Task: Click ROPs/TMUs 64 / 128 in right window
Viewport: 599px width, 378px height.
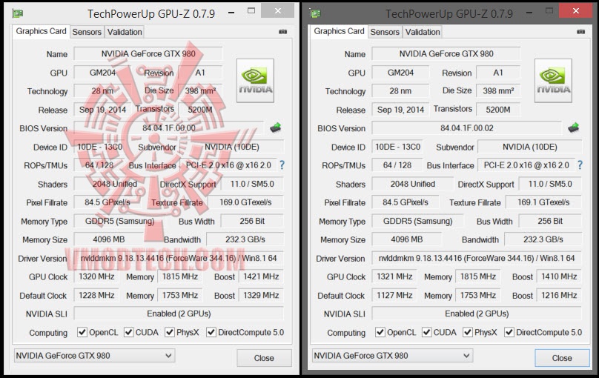Action: tap(397, 165)
